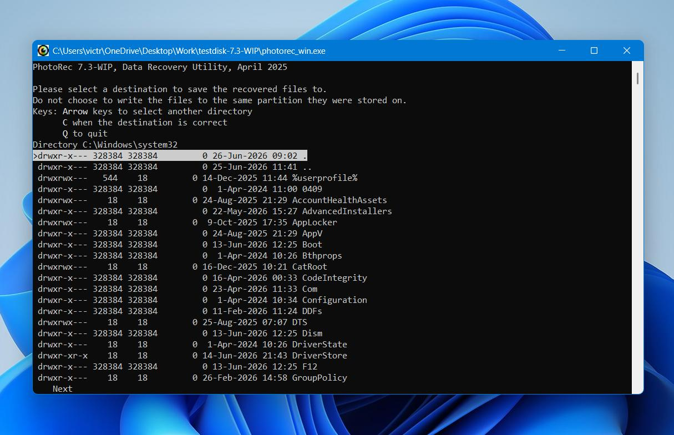Image resolution: width=674 pixels, height=435 pixels.
Task: Click the 'Directory C:\Windows\system32' path line
Action: [105, 145]
